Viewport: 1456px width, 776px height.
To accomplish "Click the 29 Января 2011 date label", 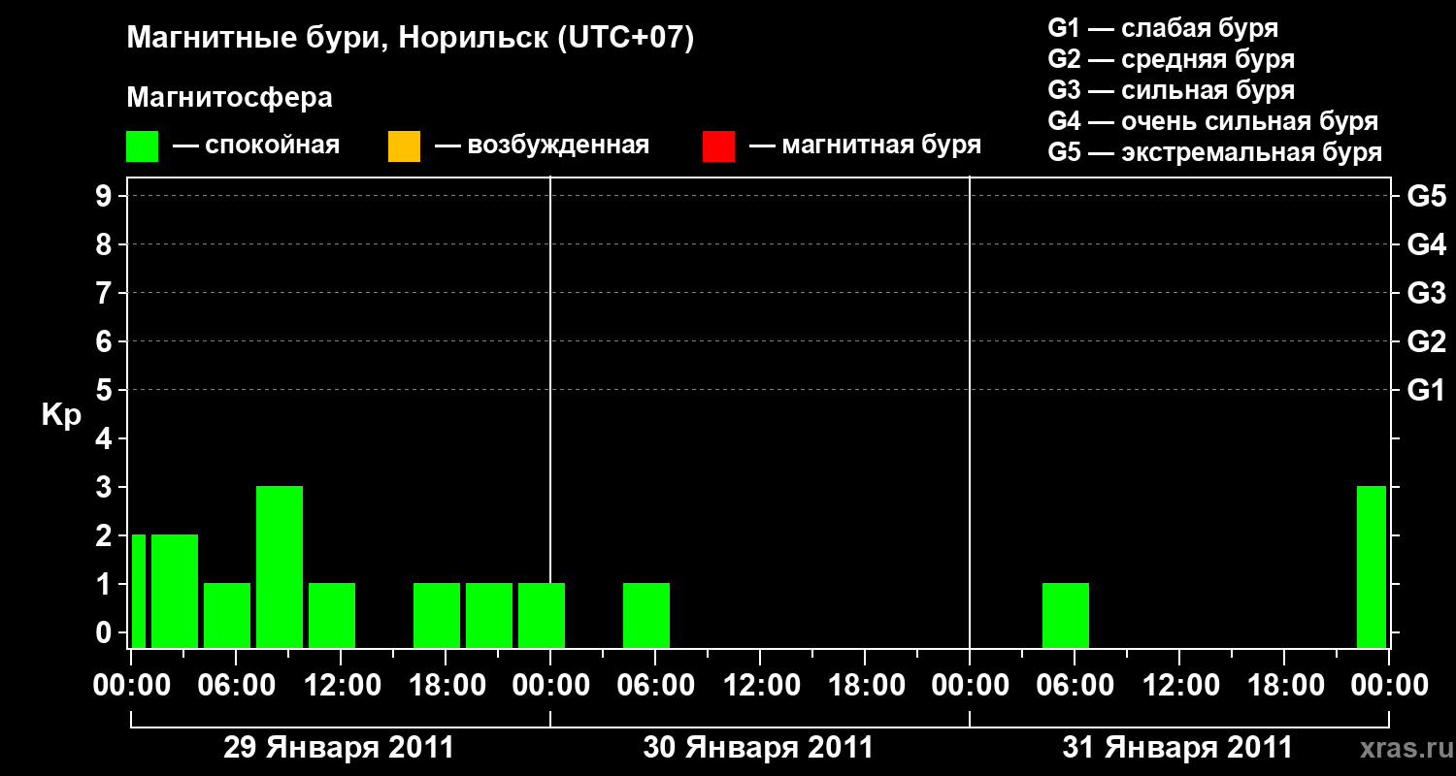I will coord(339,748).
